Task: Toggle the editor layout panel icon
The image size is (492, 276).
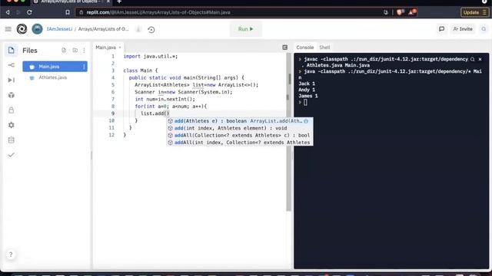Action: pos(285,48)
